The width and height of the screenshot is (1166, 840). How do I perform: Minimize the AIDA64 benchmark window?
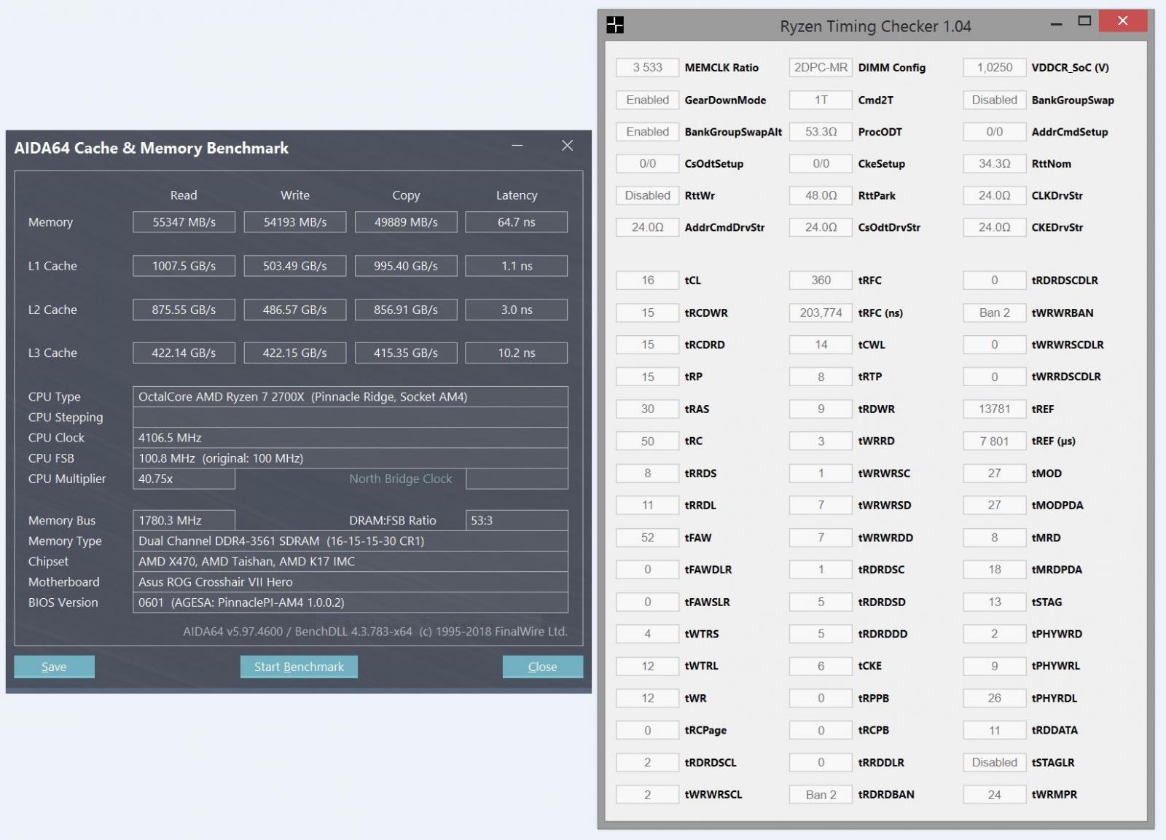coord(517,146)
